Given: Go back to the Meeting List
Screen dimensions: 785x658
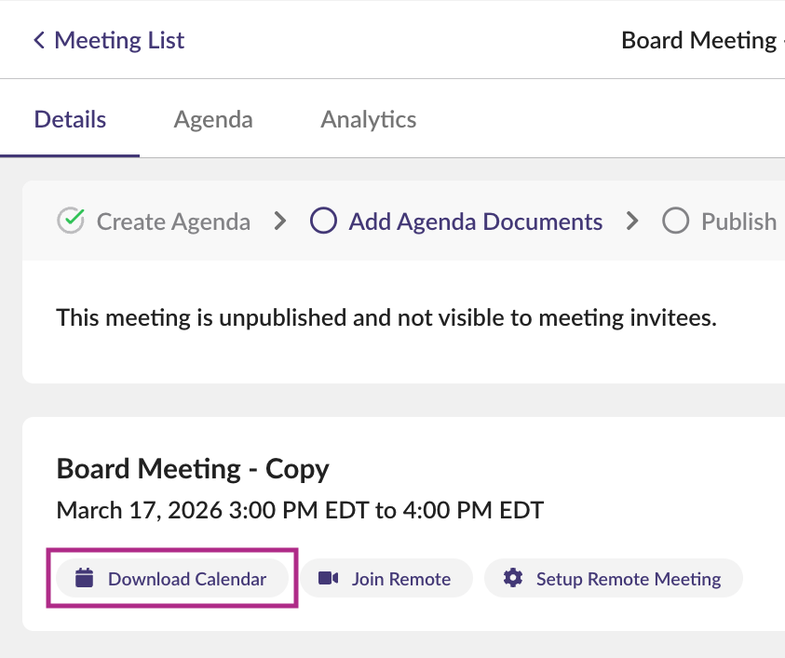Looking at the screenshot, I should [118, 40].
